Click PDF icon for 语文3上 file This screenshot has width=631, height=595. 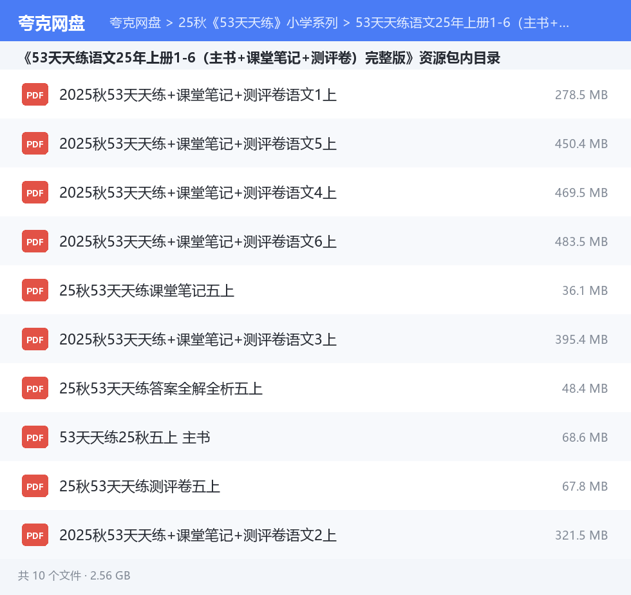pyautogui.click(x=35, y=339)
